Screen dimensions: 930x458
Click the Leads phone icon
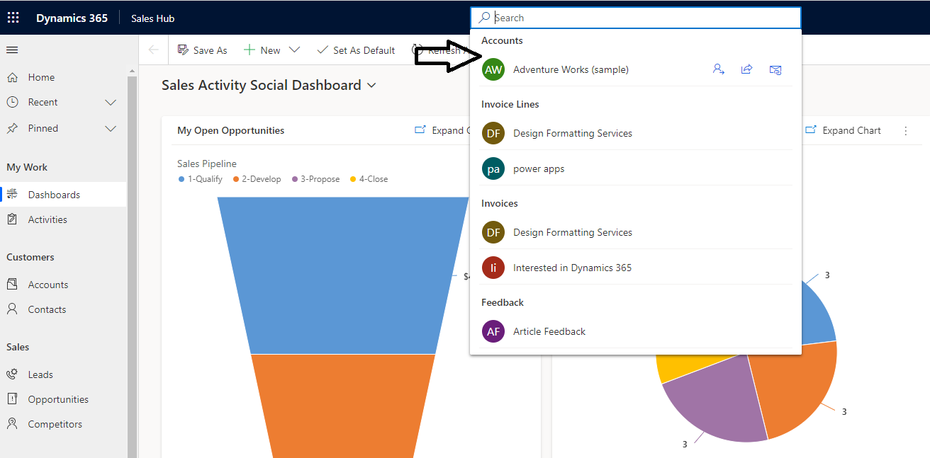(12, 374)
